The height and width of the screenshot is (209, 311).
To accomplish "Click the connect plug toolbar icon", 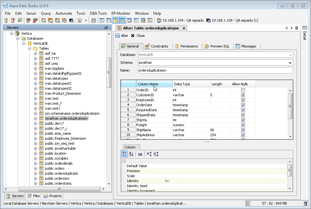I will 28,20.
